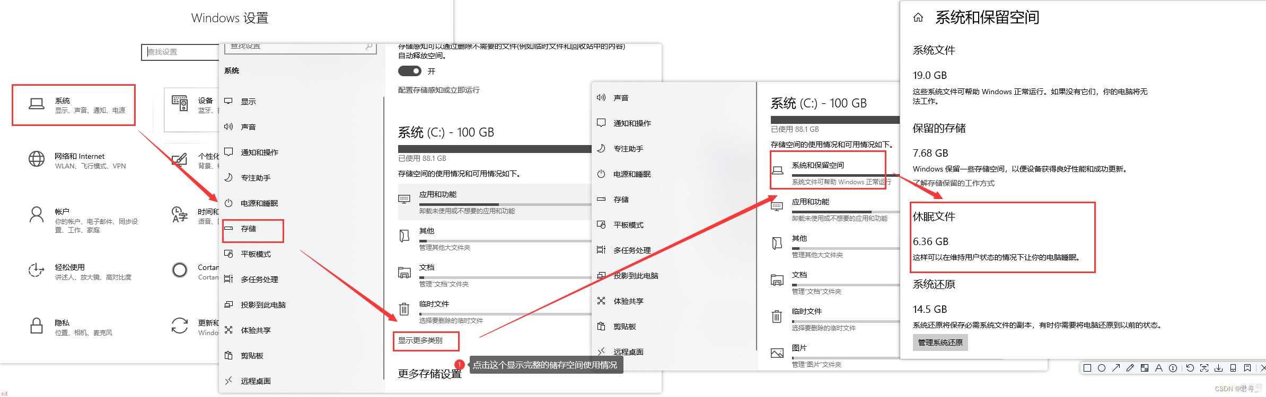Click the C: usage bar in the middle window
The image size is (1266, 397).
tap(494, 149)
